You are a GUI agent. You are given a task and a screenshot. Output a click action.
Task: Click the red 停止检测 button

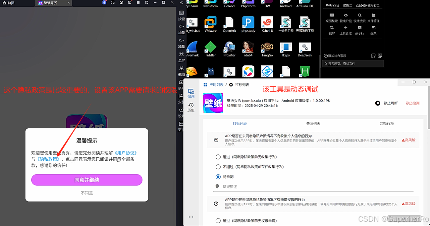(412, 103)
